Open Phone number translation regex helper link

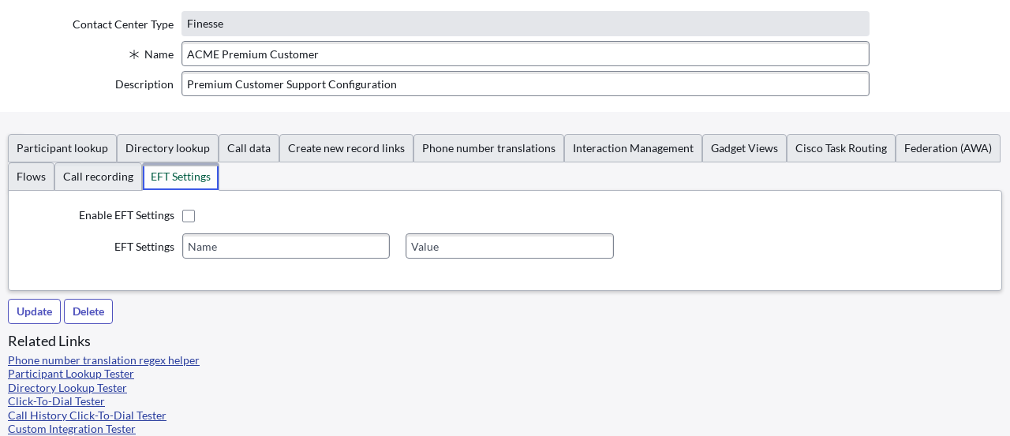coord(103,360)
